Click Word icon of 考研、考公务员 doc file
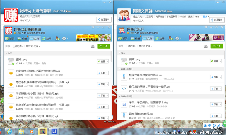Viewport: 226px width, 135px height. click(124, 104)
